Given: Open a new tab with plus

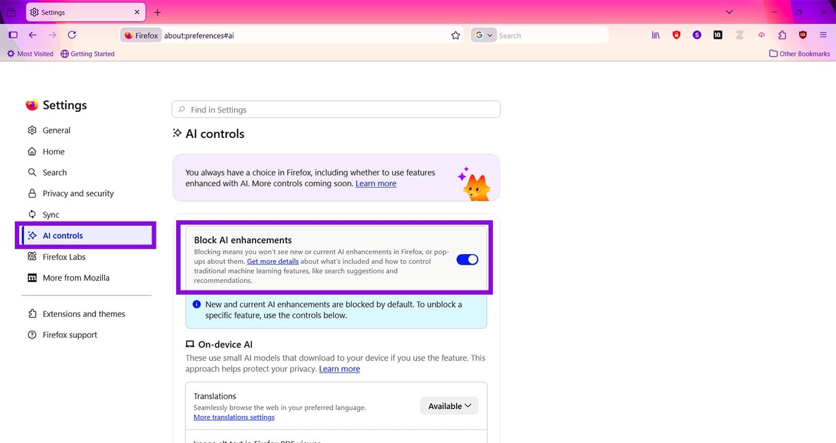Looking at the screenshot, I should tap(158, 12).
